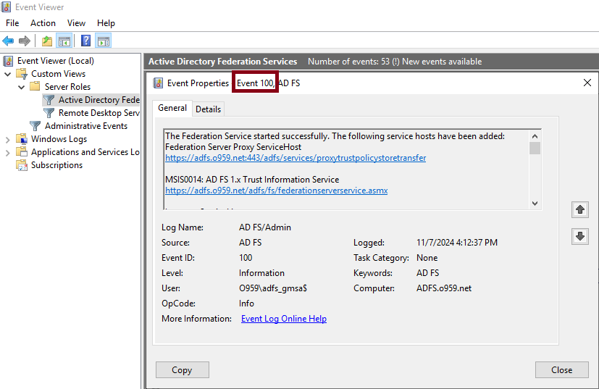The image size is (599, 389).
Task: Open the Help menu
Action: [x=106, y=23]
